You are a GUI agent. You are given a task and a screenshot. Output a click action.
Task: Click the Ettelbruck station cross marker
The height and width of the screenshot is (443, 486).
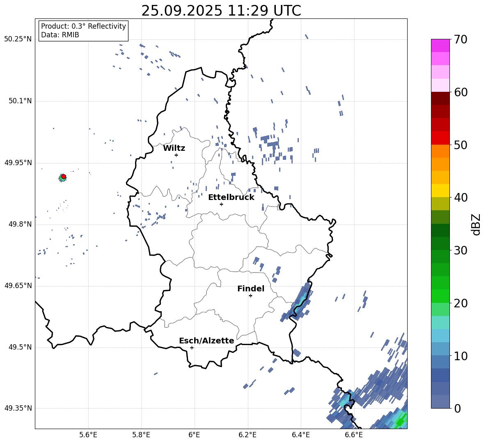[221, 204]
